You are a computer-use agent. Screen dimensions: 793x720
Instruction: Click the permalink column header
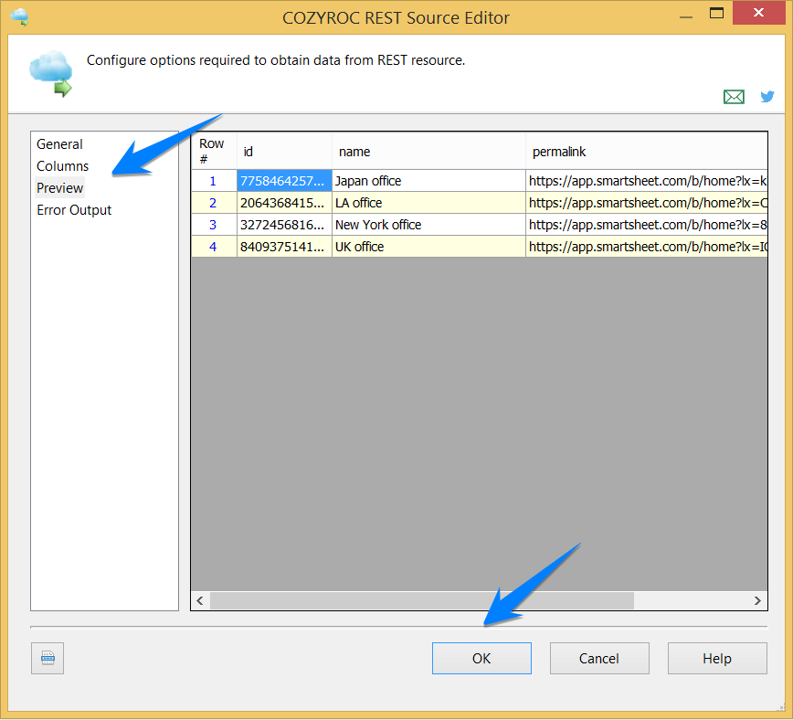pyautogui.click(x=646, y=152)
